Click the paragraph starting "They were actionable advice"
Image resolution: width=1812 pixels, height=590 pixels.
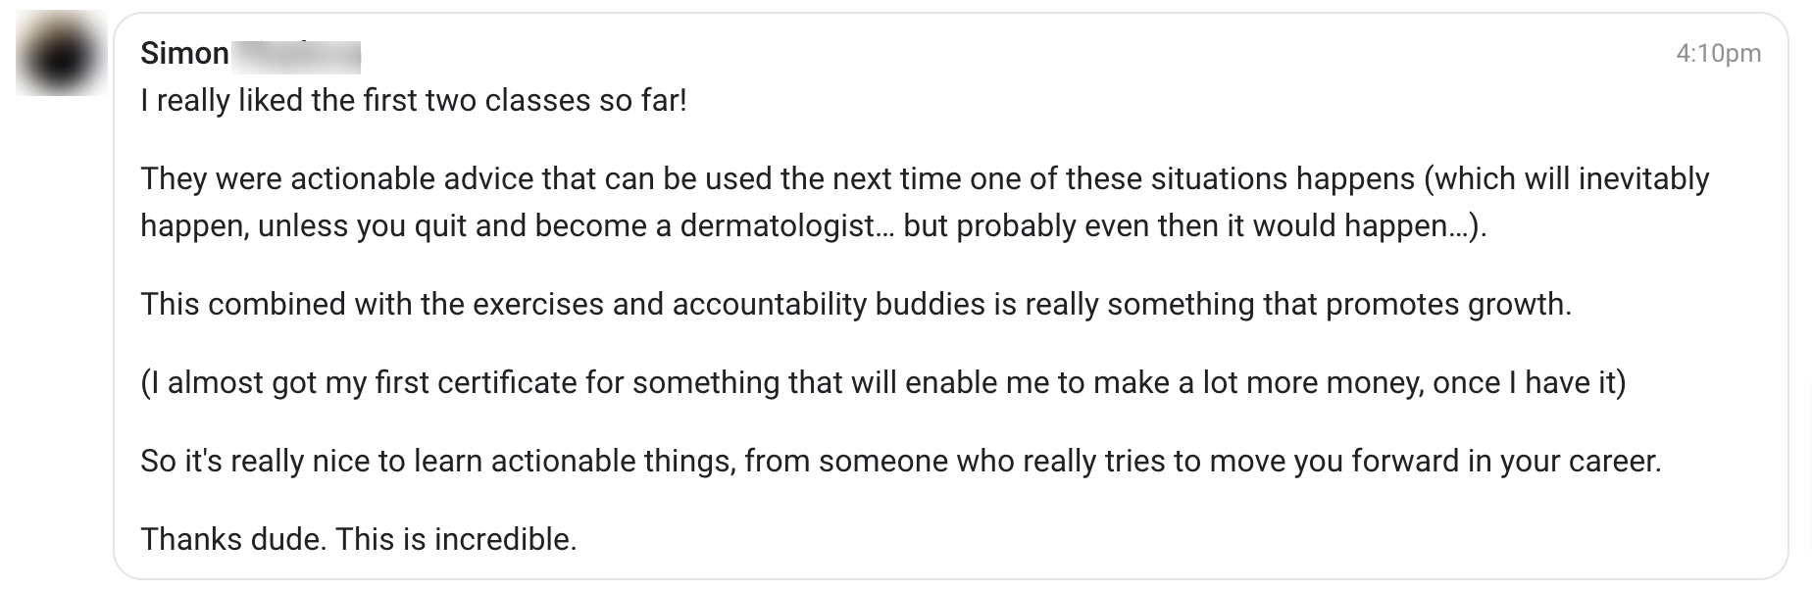point(925,202)
